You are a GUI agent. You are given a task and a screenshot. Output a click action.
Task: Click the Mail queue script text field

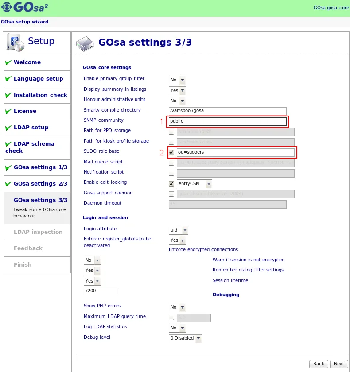(x=236, y=163)
